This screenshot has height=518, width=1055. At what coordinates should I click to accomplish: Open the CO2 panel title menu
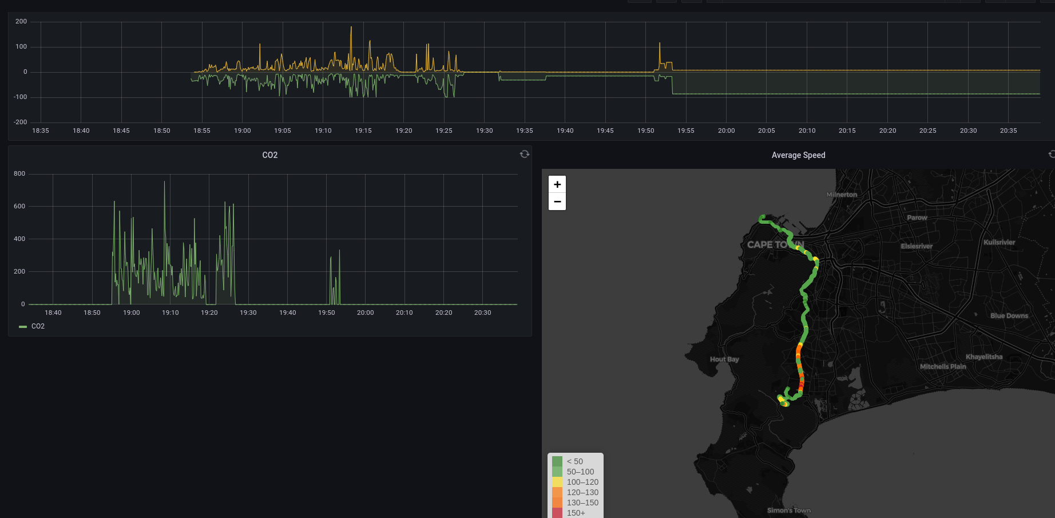(x=269, y=155)
